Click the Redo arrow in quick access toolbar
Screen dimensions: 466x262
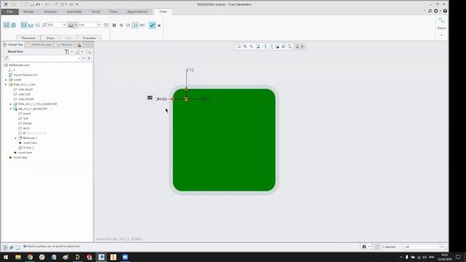pos(47,4)
